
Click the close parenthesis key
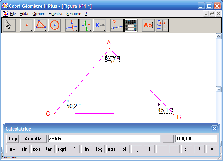point(149,149)
